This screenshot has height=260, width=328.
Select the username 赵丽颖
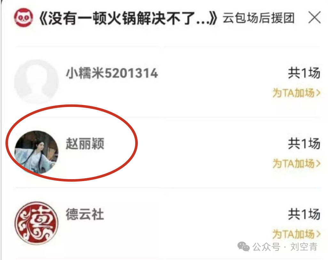point(85,144)
